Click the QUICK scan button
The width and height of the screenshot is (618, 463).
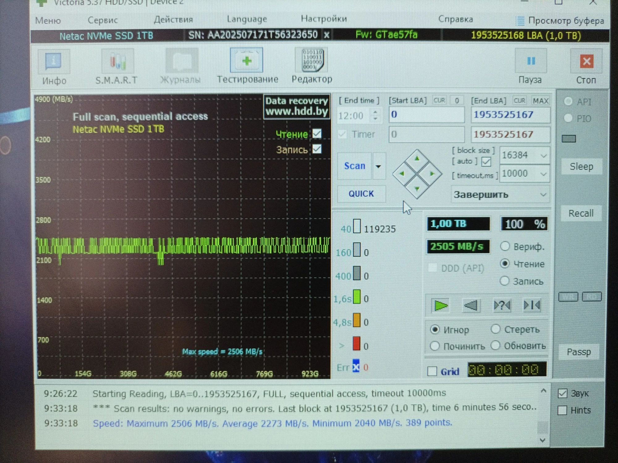(361, 194)
